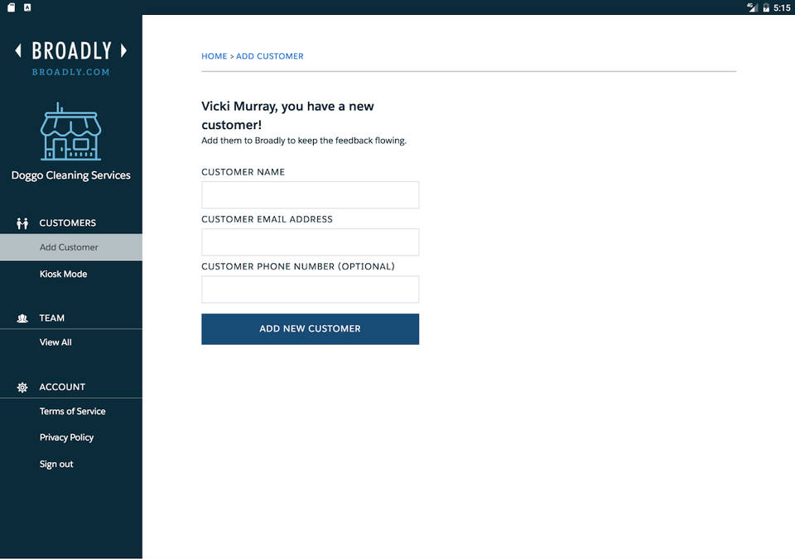The height and width of the screenshot is (559, 795).
Task: Click the storefront business icon
Action: [x=70, y=133]
